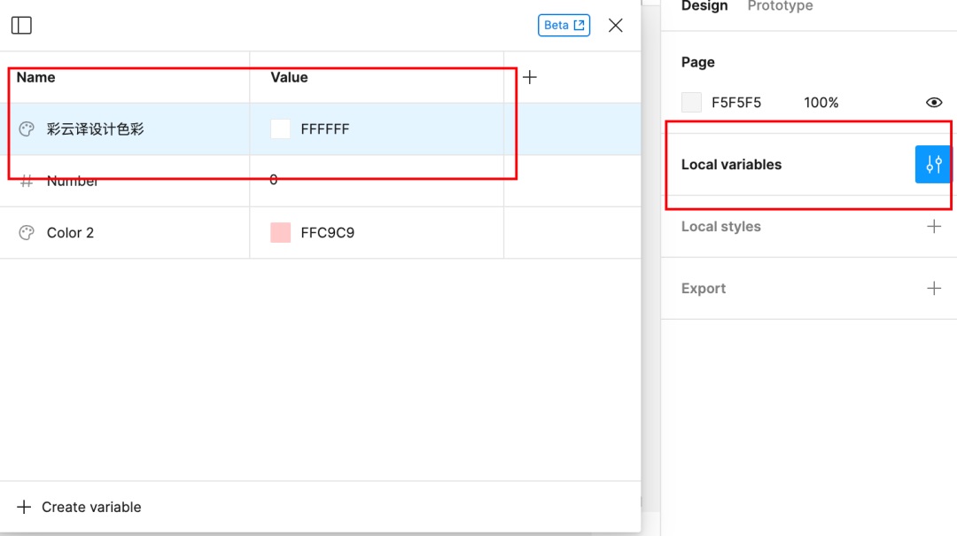Screen dimensions: 957x536
Task: Click Create variable button
Action: pos(80,508)
